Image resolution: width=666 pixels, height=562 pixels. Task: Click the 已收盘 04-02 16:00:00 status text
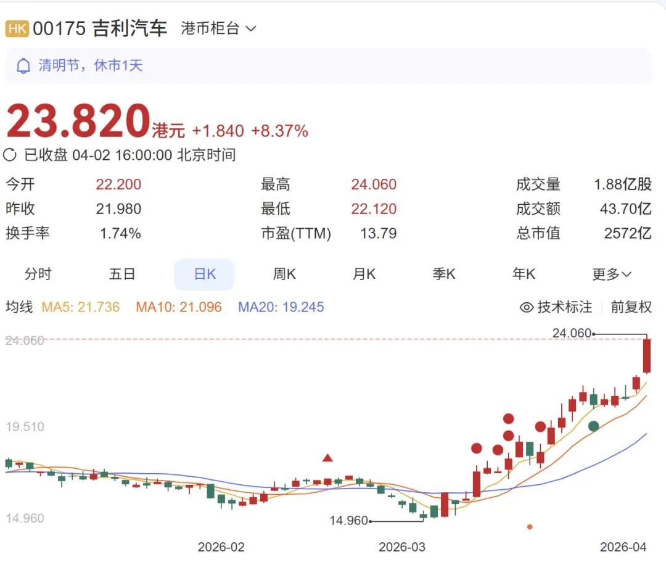coord(129,155)
